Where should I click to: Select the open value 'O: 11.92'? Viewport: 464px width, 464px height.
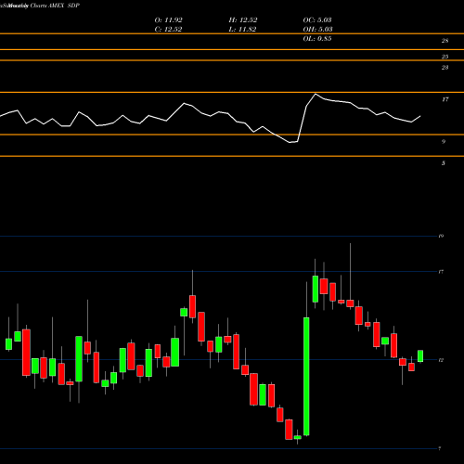click(168, 20)
